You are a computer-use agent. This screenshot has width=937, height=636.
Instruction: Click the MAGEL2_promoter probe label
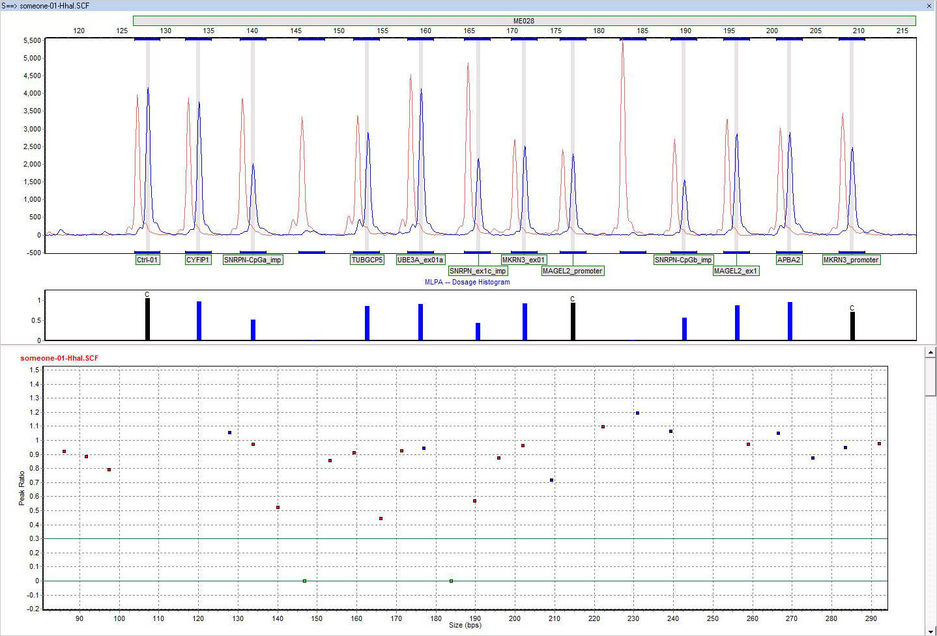(572, 271)
